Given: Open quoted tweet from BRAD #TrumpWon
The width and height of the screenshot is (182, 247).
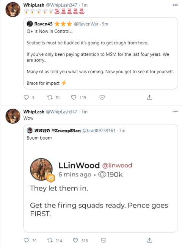Looking at the screenshot, I should click(x=101, y=178).
